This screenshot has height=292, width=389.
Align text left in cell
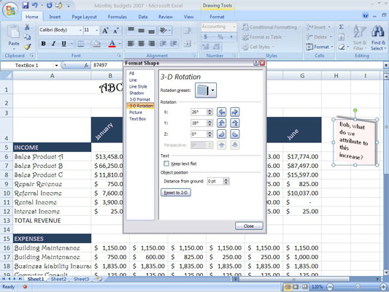pos(131,44)
